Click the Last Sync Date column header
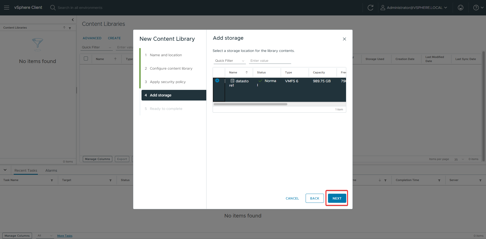 coord(465,59)
